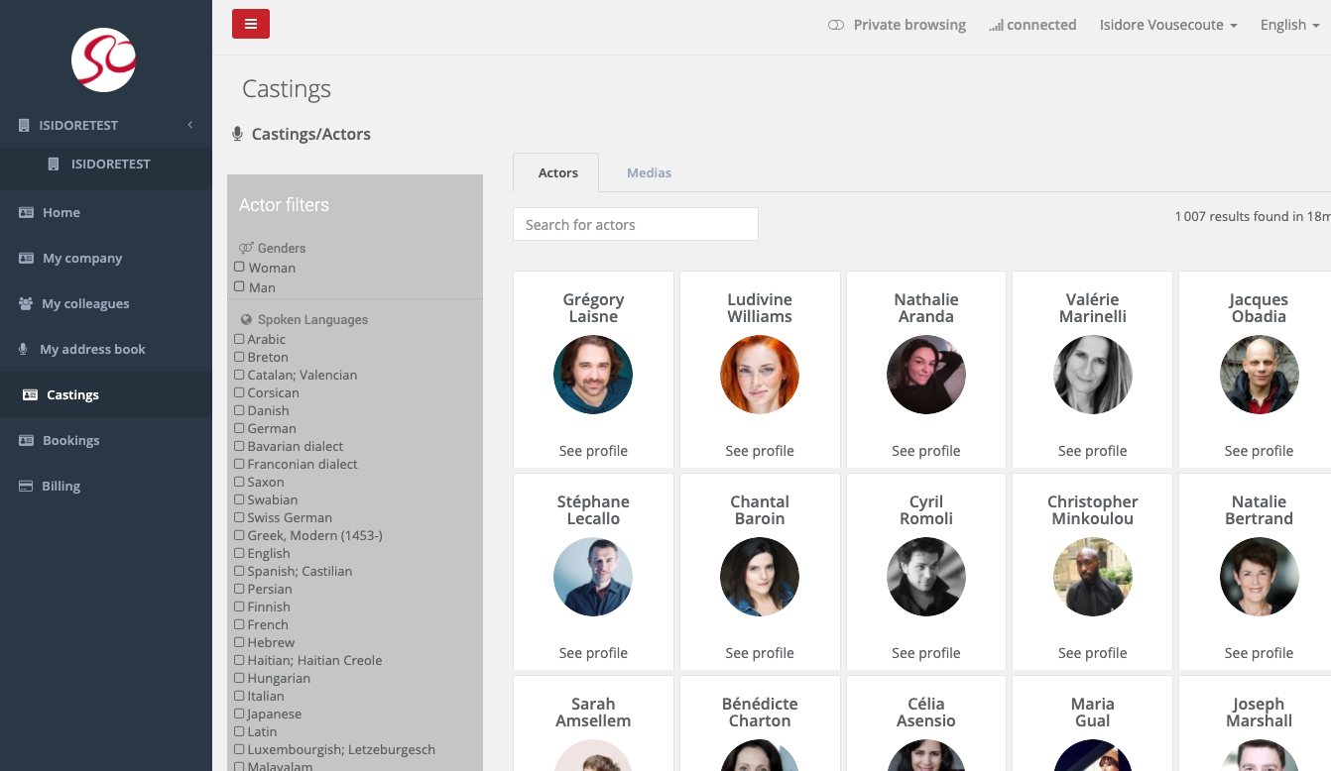Click the red hamburger menu button
The height and width of the screenshot is (771, 1331).
tap(250, 24)
